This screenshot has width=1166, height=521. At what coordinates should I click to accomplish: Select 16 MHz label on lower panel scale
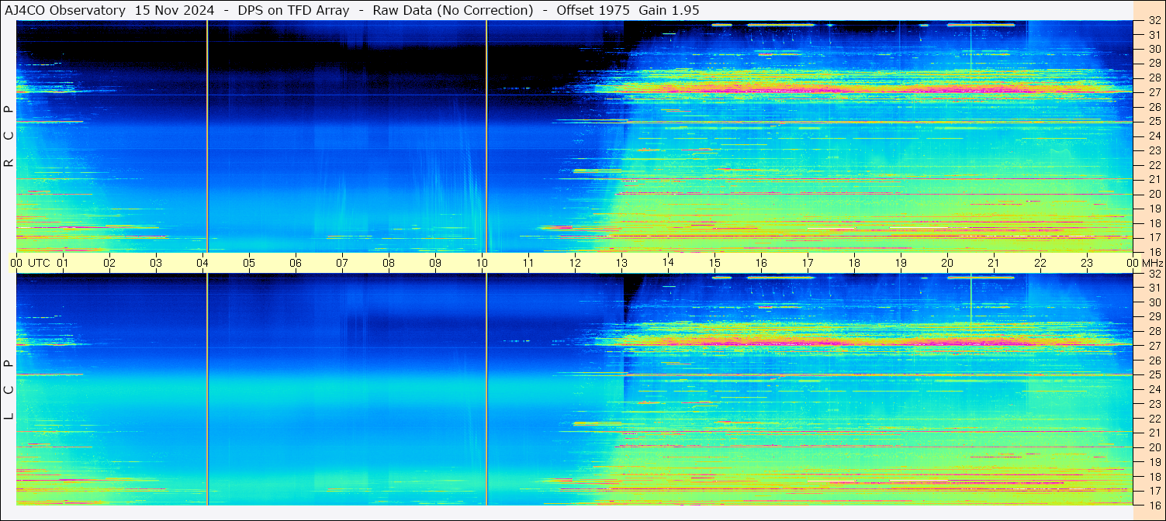[1154, 505]
